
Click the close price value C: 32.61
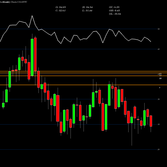coord(60,11)
